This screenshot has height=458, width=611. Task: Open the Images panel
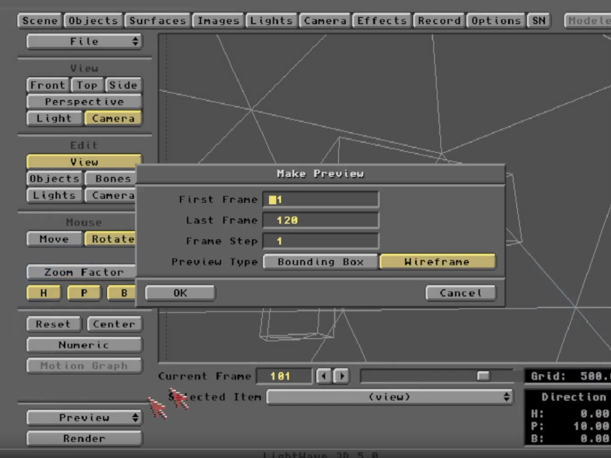[x=218, y=21]
